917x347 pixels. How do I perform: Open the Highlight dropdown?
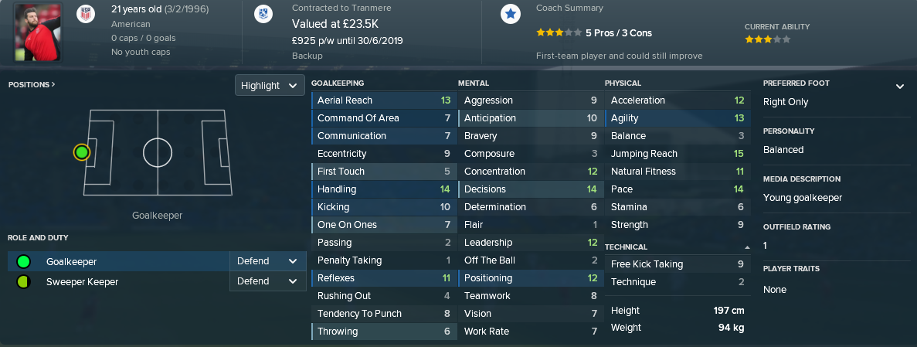pos(270,86)
